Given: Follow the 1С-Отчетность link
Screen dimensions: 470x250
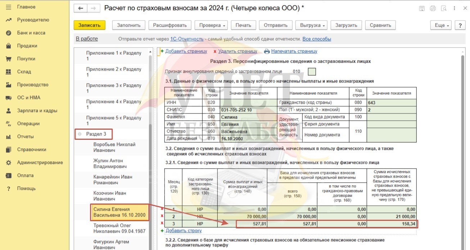Looking at the screenshot, I should (187, 39).
